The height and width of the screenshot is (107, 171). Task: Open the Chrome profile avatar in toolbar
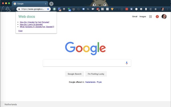[x=163, y=9]
